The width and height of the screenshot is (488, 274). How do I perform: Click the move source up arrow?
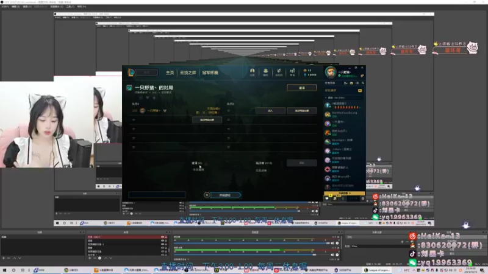click(106, 258)
